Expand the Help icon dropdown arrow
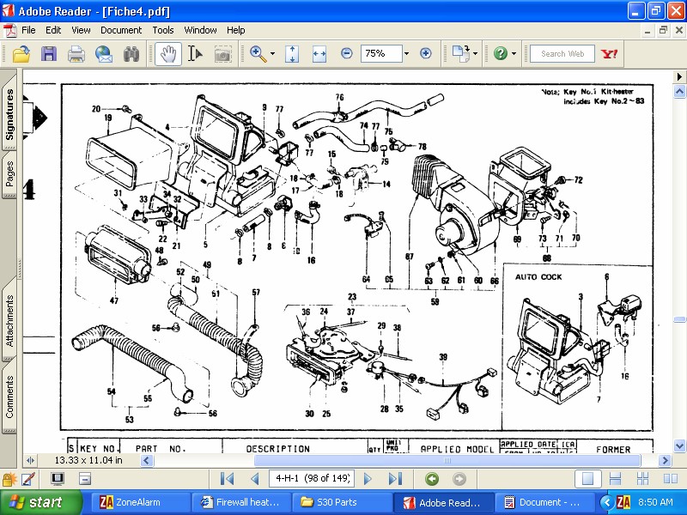 coord(514,54)
